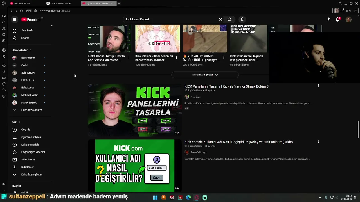This screenshot has height=202, width=360.
Task: Open the notifications bell
Action: coord(338,19)
